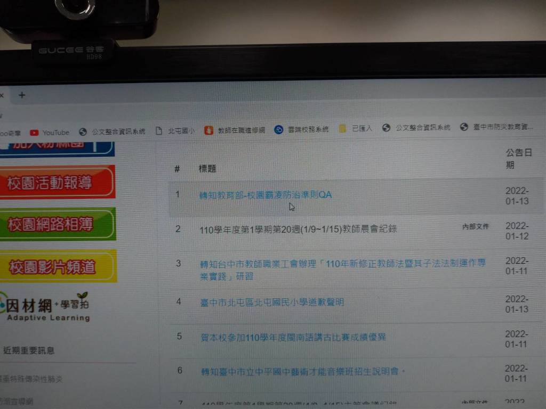This screenshot has height=409, width=546.
Task: Click the 校園影片頻道 yellow banner
Action: (x=59, y=266)
